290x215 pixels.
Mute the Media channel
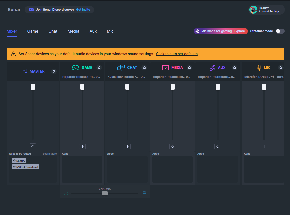[172, 147]
